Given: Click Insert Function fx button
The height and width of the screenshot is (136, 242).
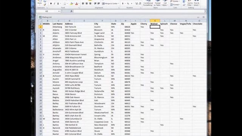Looking at the screenshot, I should (x=71, y=11).
